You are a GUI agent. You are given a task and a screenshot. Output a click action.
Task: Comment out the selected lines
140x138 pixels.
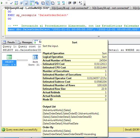(59, 3)
